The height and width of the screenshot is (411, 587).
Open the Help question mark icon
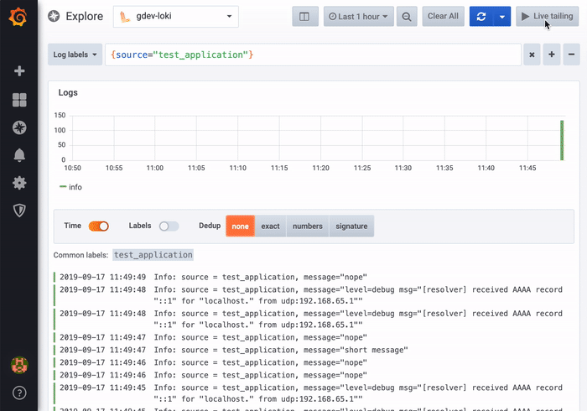pyautogui.click(x=18, y=392)
